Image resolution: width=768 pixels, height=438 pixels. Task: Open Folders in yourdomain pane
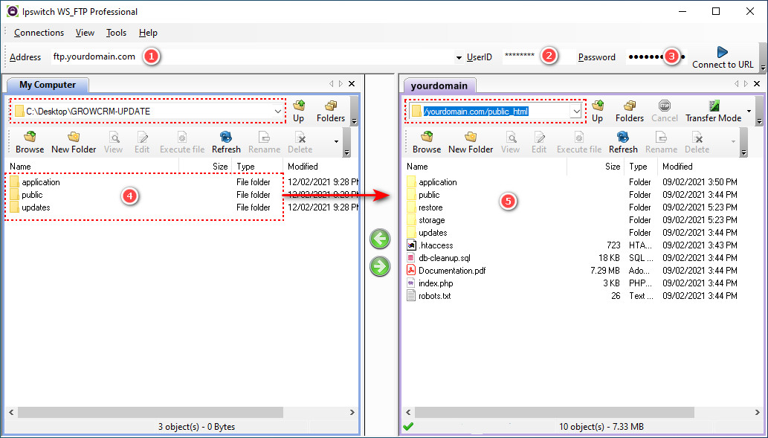(x=630, y=112)
